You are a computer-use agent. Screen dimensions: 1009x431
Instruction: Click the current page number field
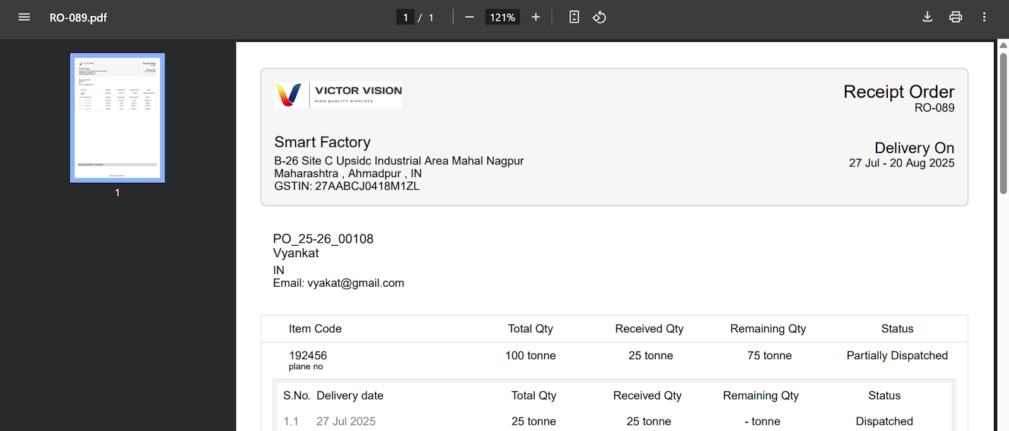tap(405, 18)
